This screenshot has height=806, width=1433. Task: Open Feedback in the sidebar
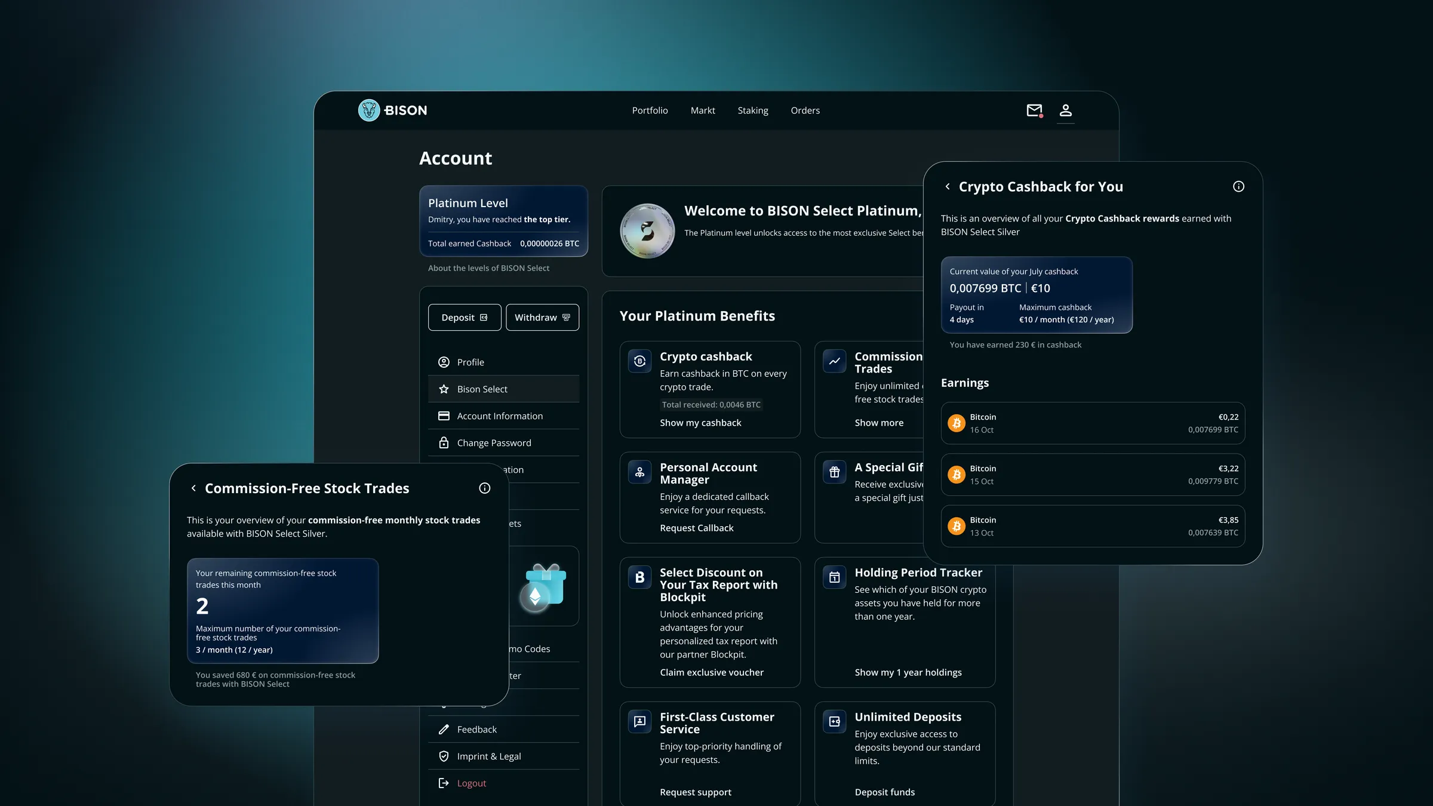coord(503,730)
